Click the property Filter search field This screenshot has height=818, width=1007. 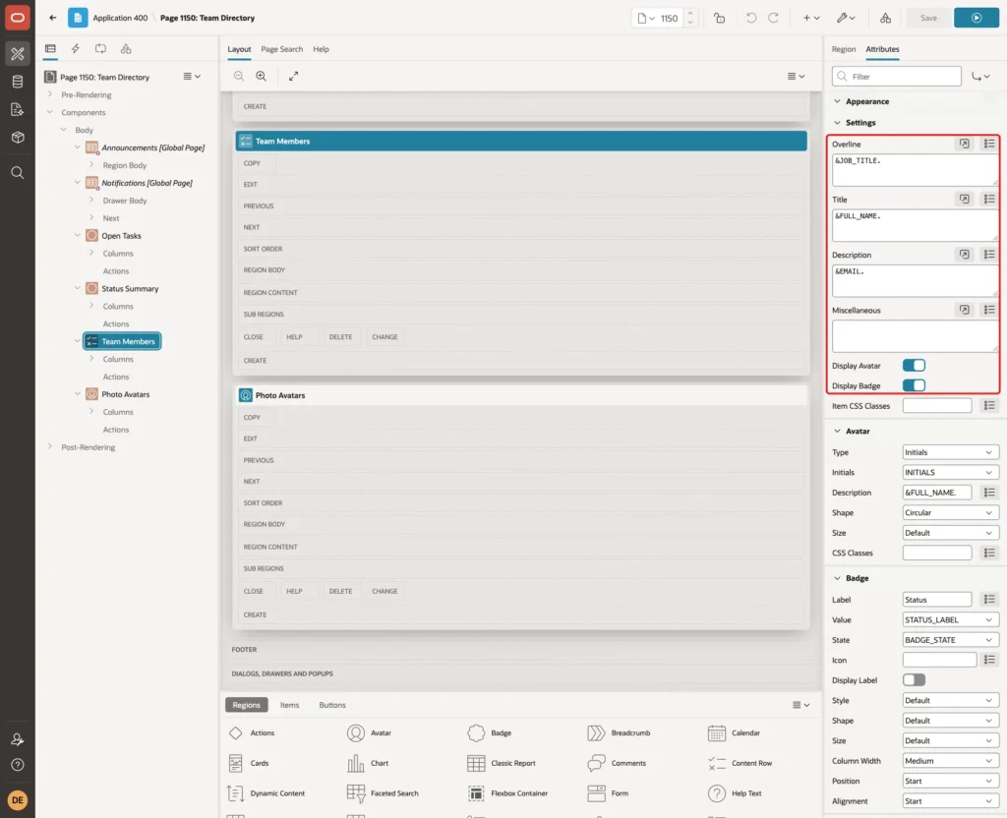[897, 77]
